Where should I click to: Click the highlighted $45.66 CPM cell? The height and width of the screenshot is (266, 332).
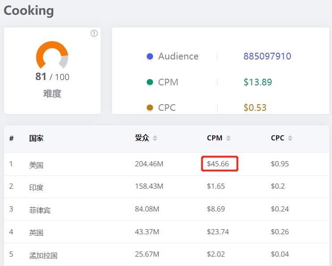218,164
